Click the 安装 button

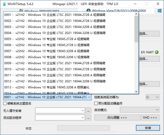[148, 128]
